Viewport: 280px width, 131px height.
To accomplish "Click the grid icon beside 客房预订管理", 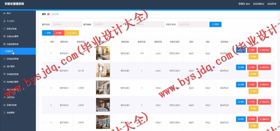I will [x=5, y=82].
